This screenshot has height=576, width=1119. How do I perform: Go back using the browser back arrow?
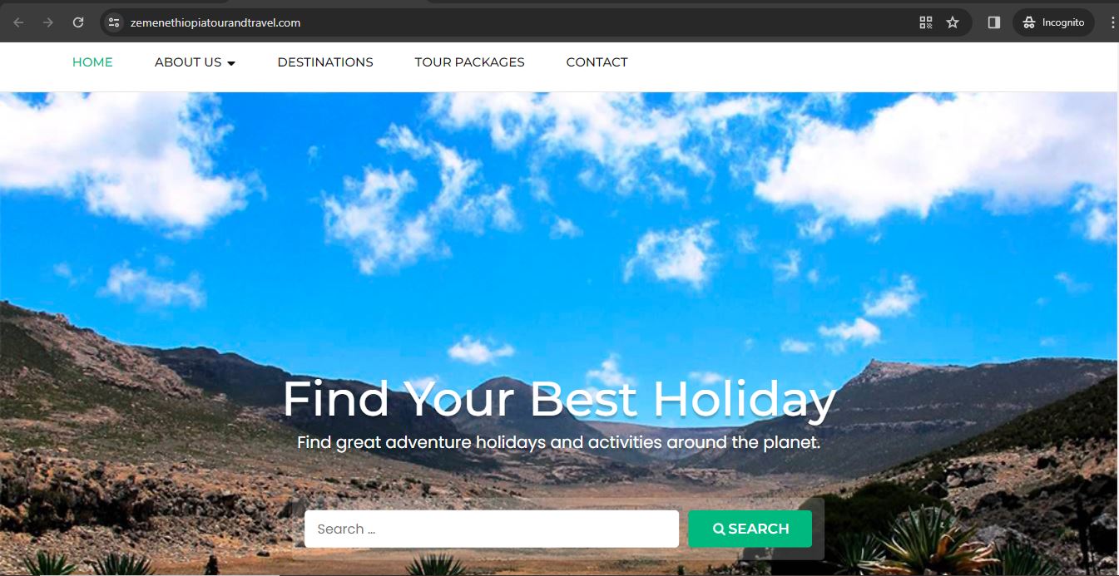[x=18, y=22]
